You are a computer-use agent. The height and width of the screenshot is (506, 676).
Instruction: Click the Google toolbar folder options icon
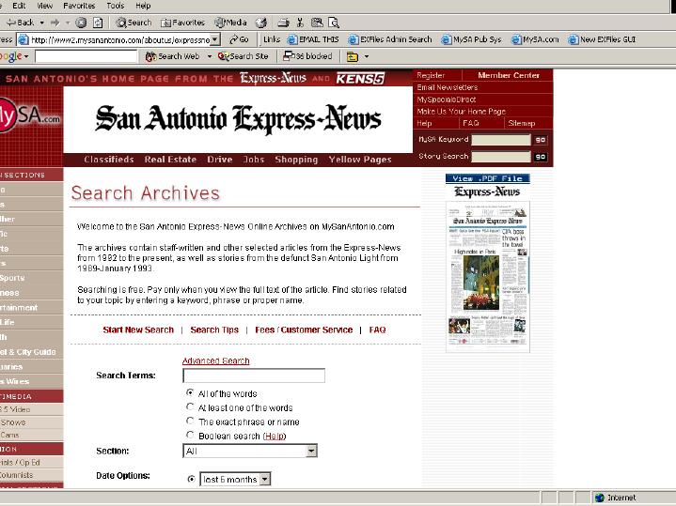(x=353, y=56)
